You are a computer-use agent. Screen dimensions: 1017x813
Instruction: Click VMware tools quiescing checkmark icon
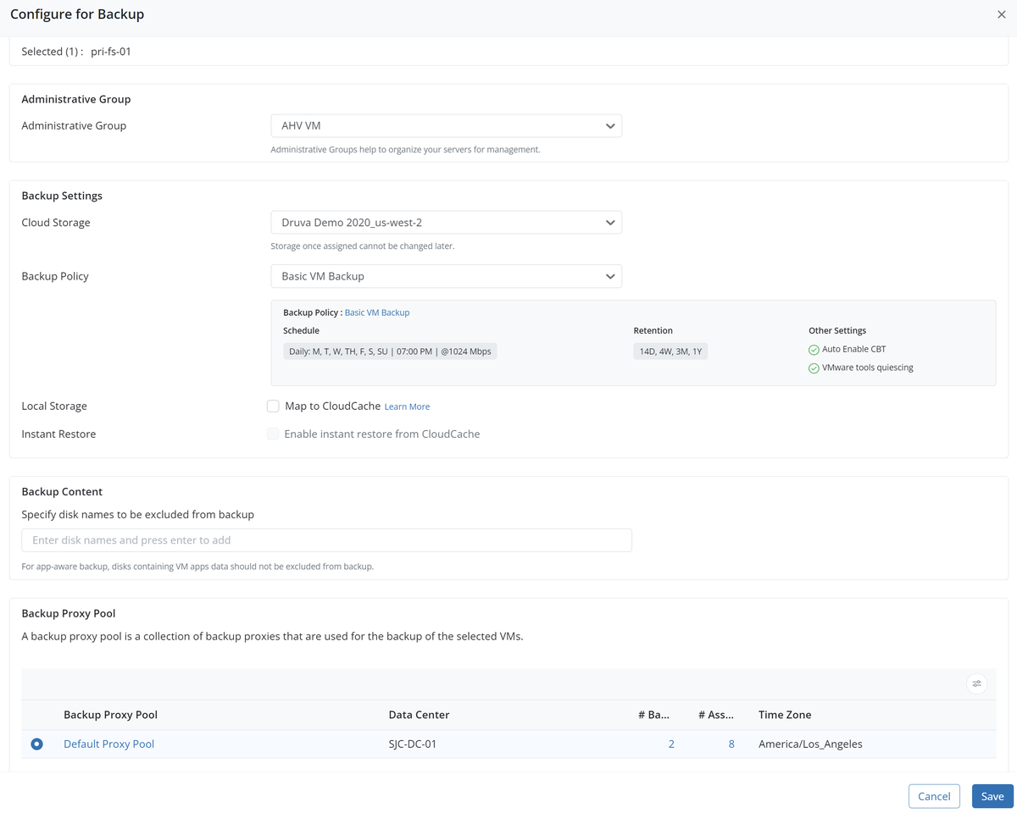click(814, 368)
